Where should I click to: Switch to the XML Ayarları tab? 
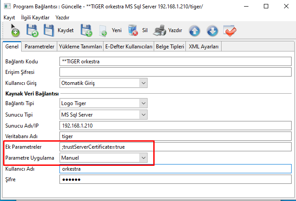pos(204,47)
